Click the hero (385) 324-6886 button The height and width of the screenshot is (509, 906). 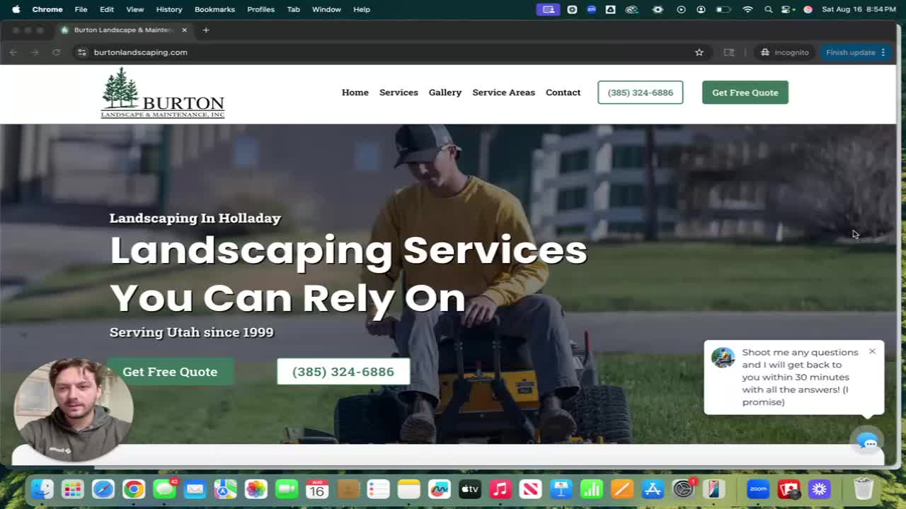tap(343, 372)
